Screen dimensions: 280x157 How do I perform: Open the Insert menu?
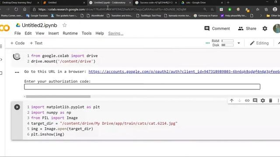tap(53, 33)
